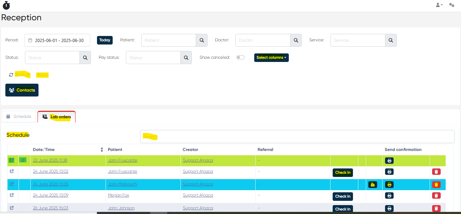Image resolution: width=461 pixels, height=214 pixels.
Task: Open the Select columns dropdown
Action: (x=271, y=58)
